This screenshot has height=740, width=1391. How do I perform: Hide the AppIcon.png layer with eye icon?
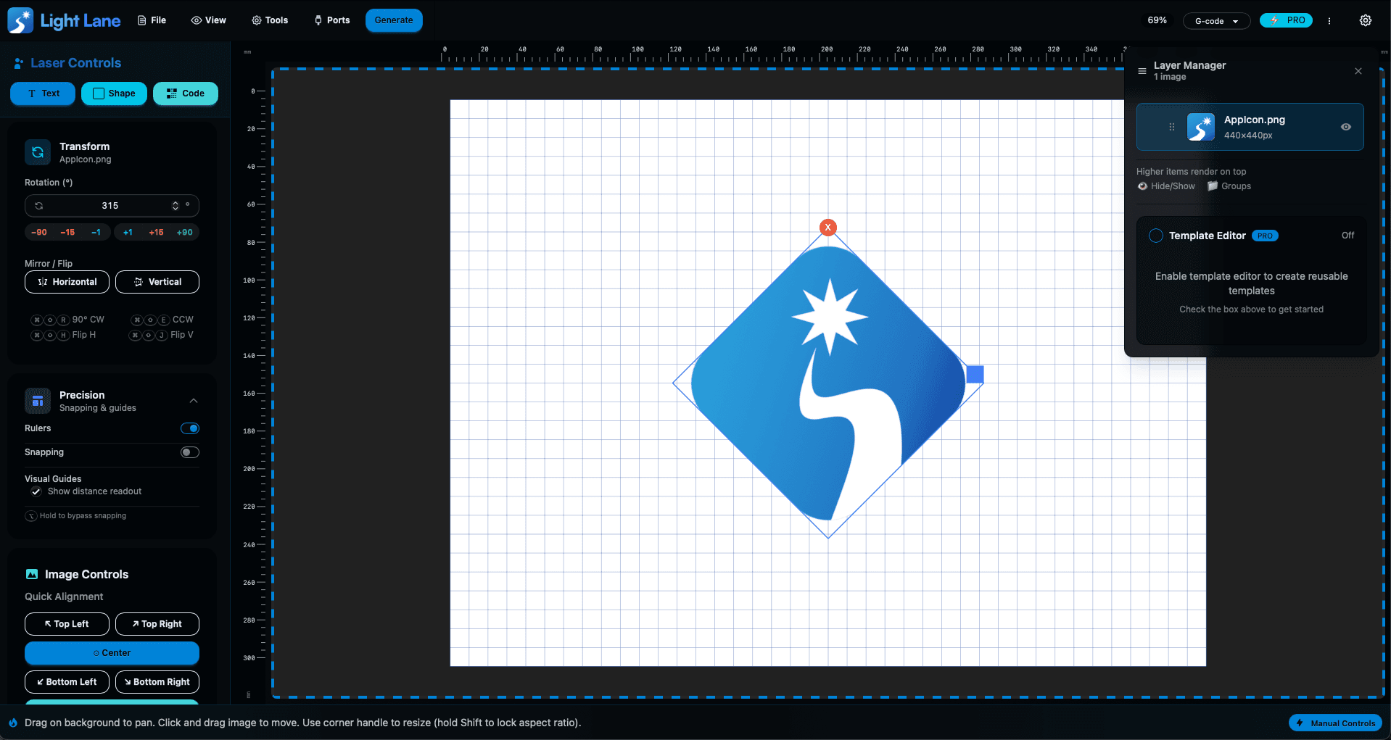coord(1345,127)
